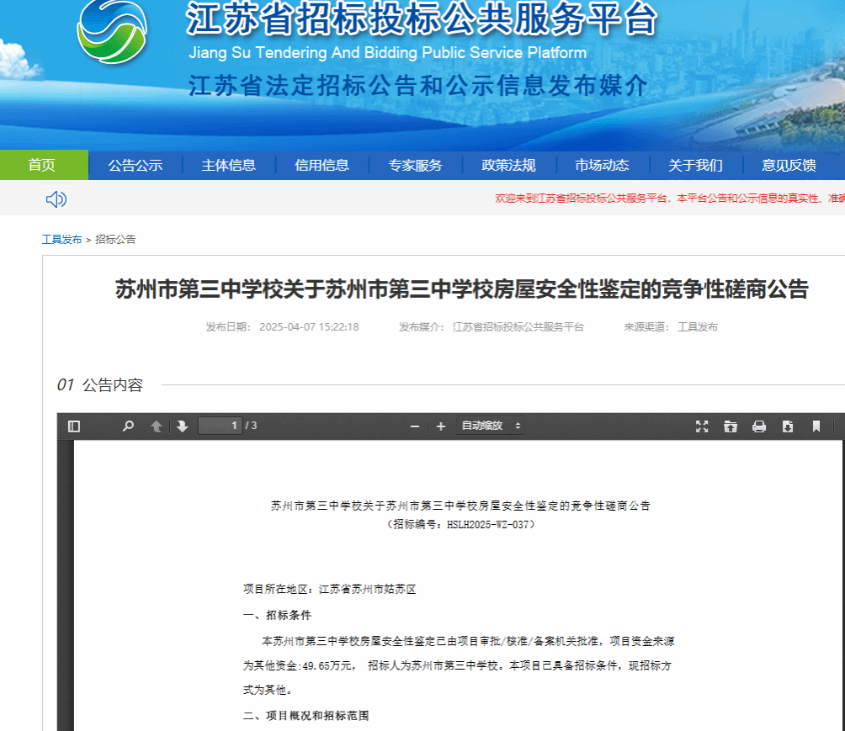Click the speaker announcement icon
The image size is (845, 731).
tap(56, 199)
